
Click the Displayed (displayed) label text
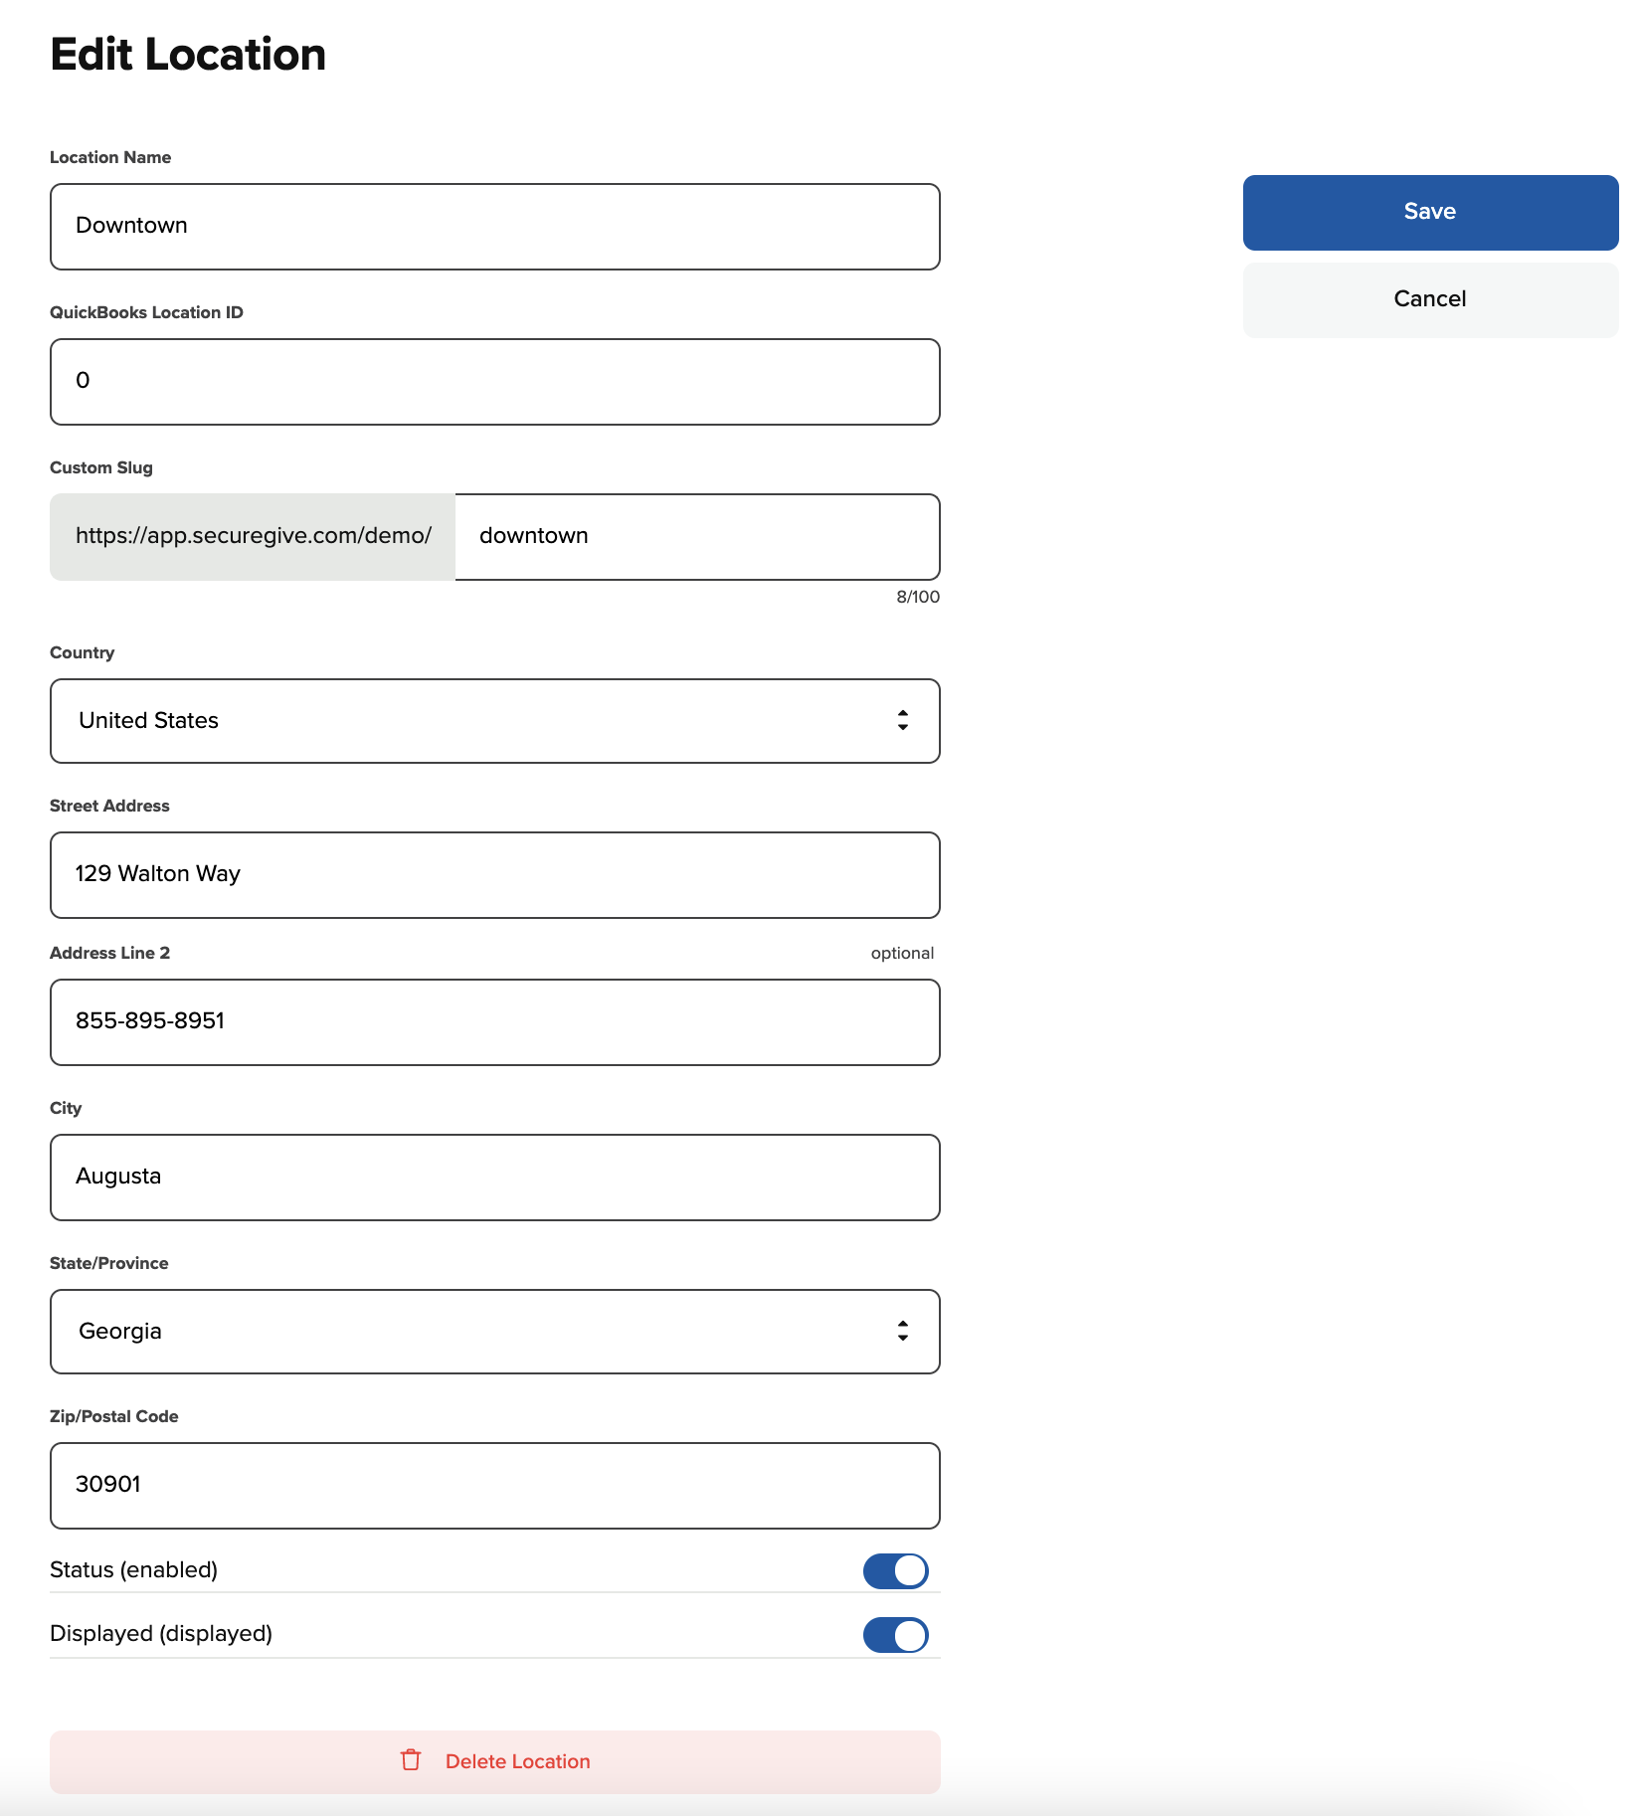pos(161,1633)
